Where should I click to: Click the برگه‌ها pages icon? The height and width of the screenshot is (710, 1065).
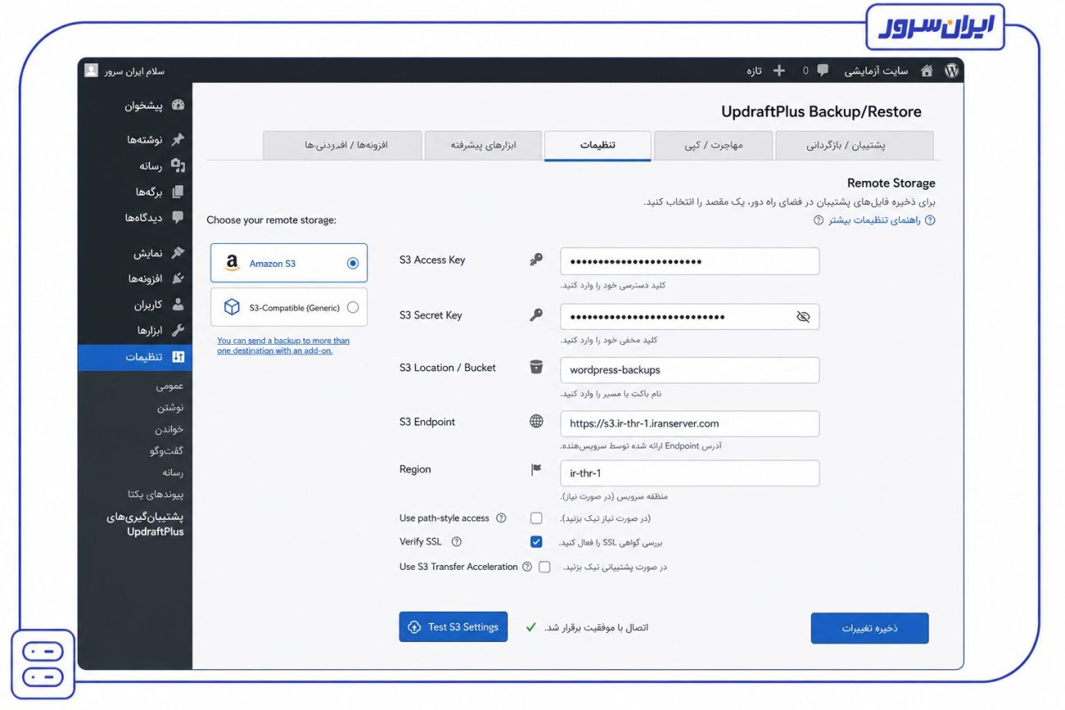pyautogui.click(x=178, y=192)
